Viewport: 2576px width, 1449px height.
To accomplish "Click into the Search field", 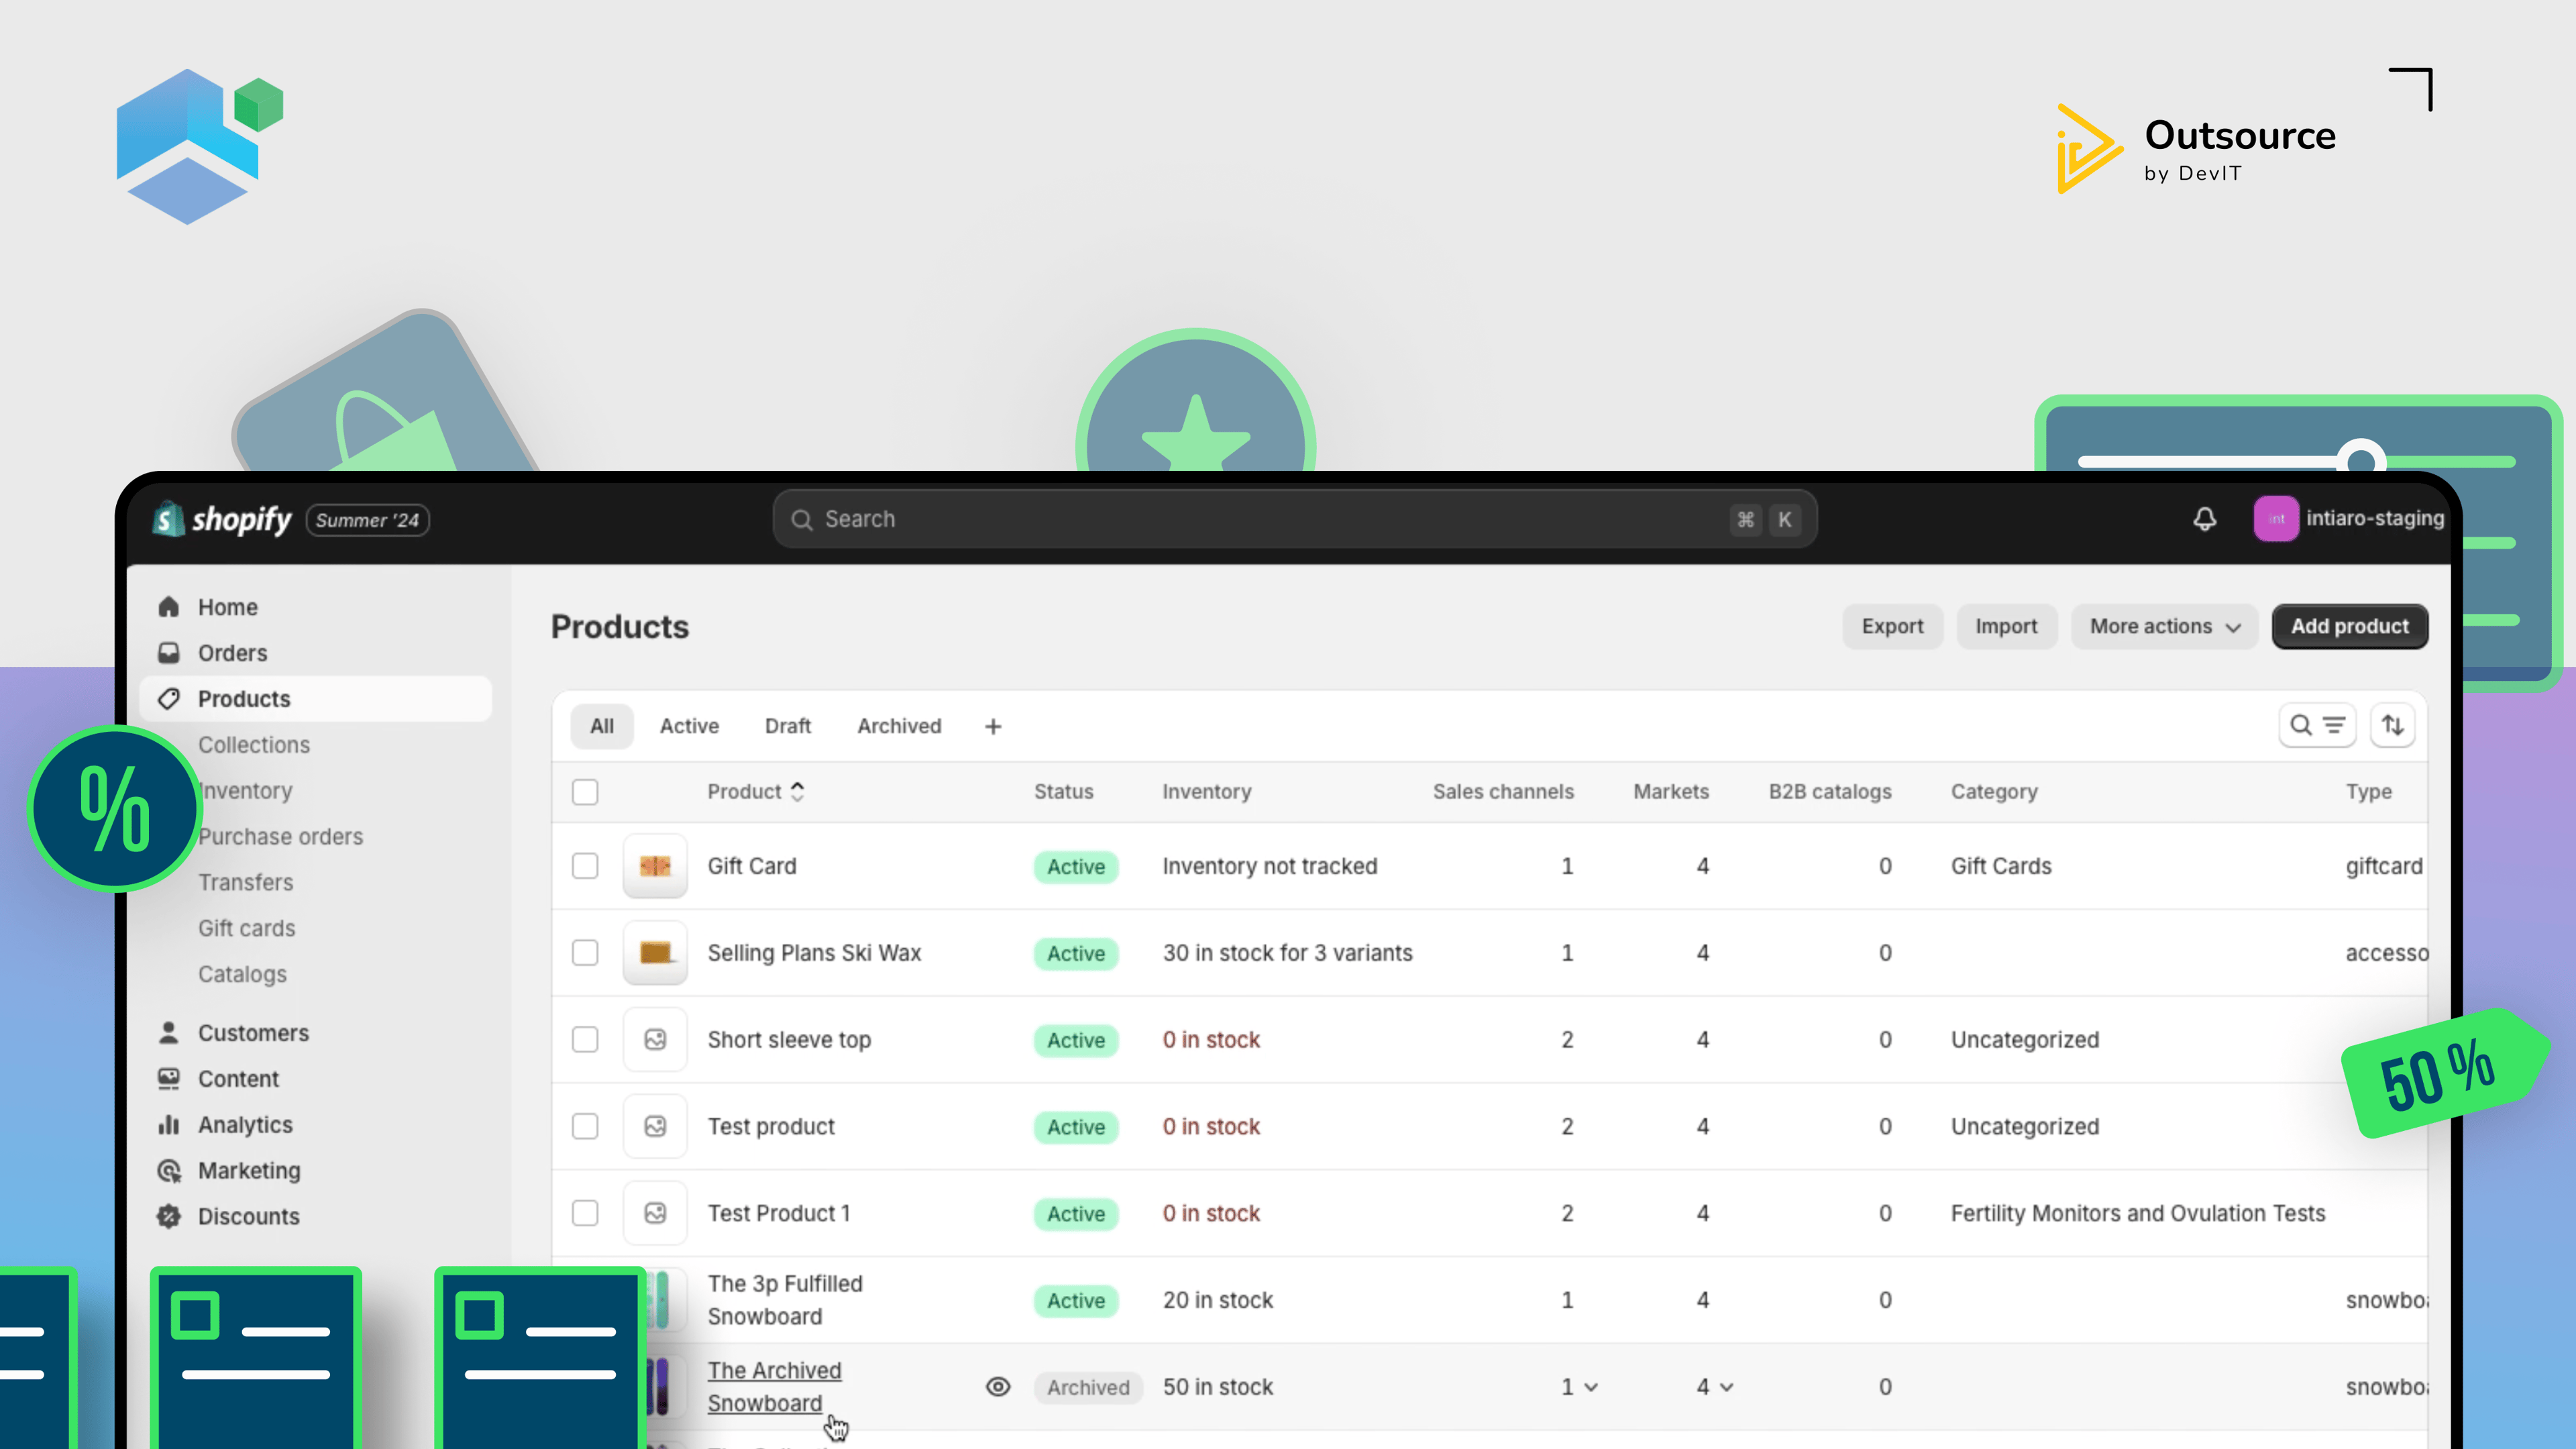I will pyautogui.click(x=1295, y=519).
